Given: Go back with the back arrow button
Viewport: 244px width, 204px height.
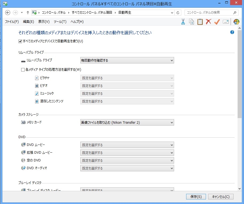Looking at the screenshot, I should [x=7, y=13].
